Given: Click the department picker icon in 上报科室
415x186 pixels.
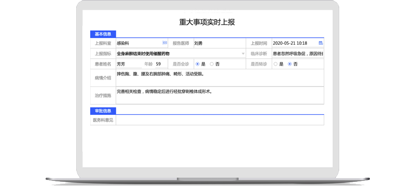Looking at the screenshot, I should click(x=165, y=43).
